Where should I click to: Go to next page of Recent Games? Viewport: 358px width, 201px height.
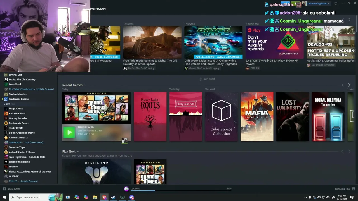tap(349, 85)
